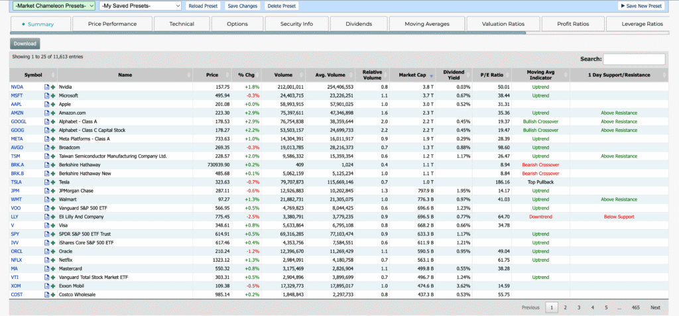Click the green plus icon next to AMZN
This screenshot has width=679, height=316.
(53, 113)
